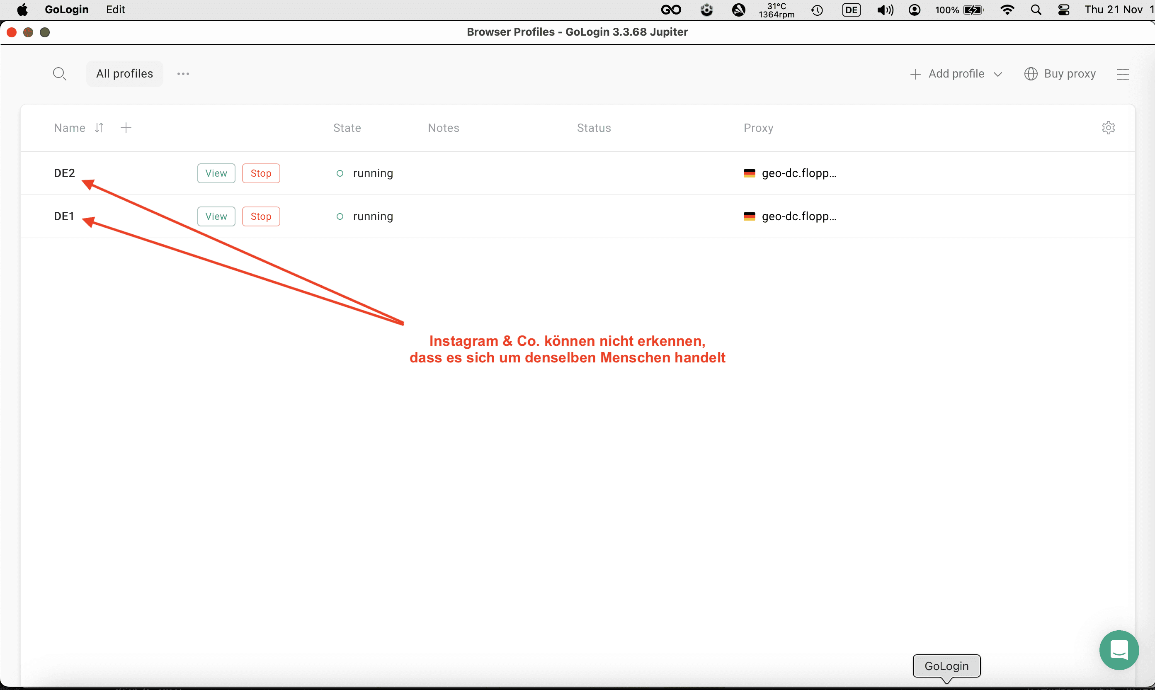The width and height of the screenshot is (1155, 690).
Task: Expand the Add profile dropdown arrow
Action: click(x=997, y=74)
